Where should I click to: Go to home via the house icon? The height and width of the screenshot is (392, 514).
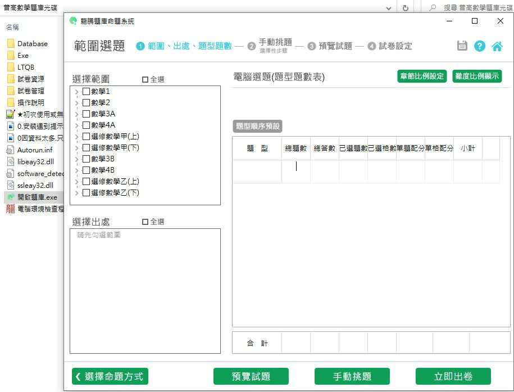497,46
